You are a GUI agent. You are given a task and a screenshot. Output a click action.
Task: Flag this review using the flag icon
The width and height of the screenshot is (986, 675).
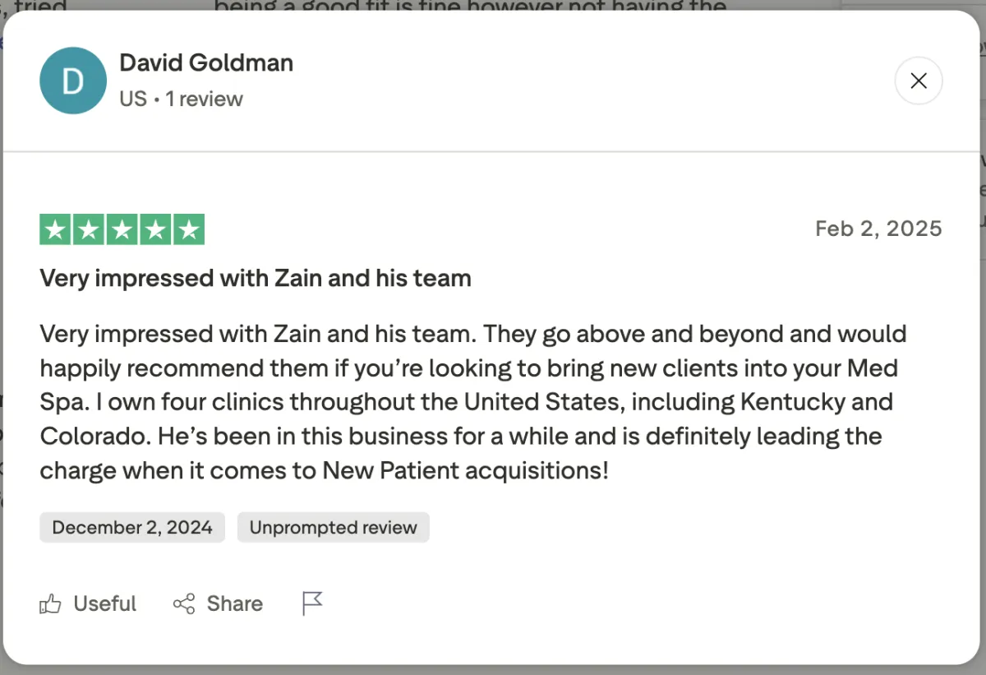(312, 603)
